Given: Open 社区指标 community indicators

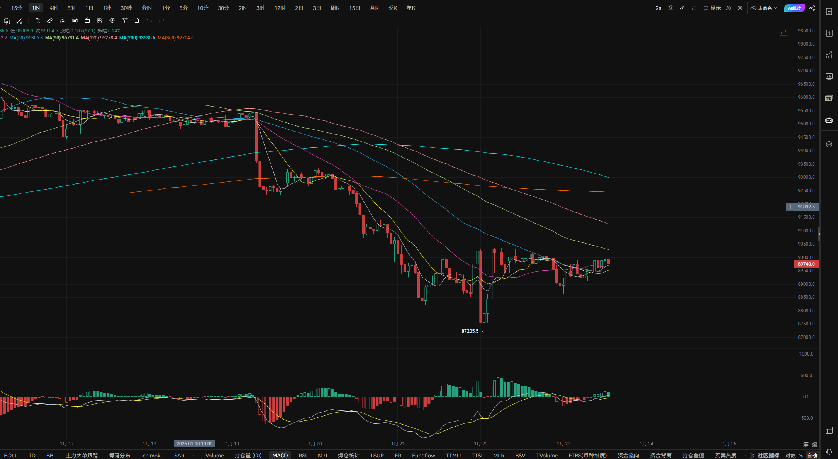Looking at the screenshot, I should click(768, 456).
